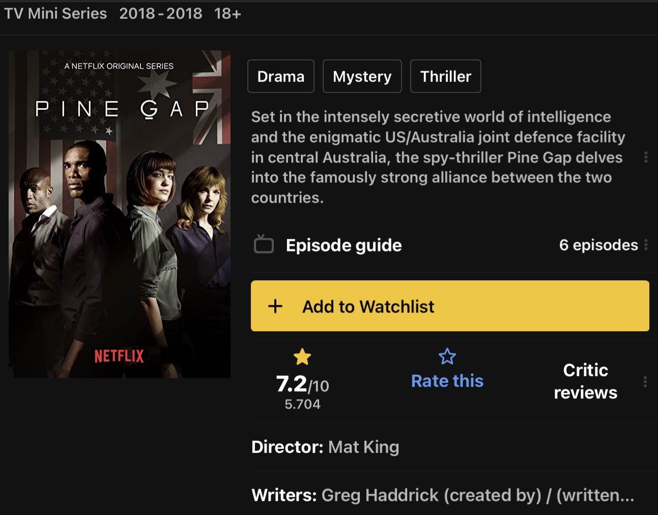
Task: Select the Drama genre chip
Action: (x=280, y=76)
